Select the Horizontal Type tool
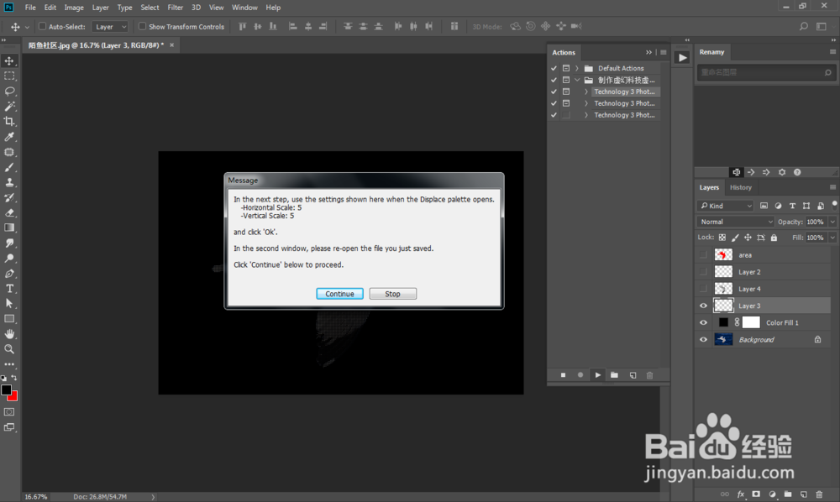Image resolution: width=840 pixels, height=502 pixels. [9, 289]
